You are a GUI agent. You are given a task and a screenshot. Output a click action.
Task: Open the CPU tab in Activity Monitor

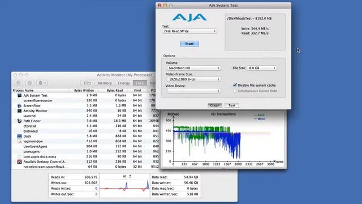(88, 83)
